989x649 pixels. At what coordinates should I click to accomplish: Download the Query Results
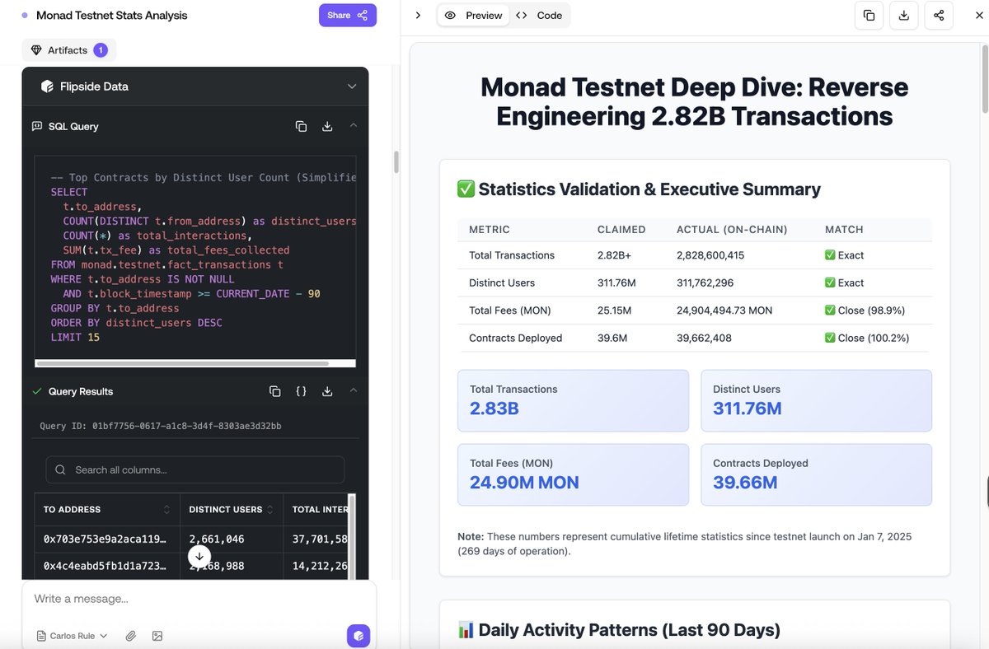(327, 391)
